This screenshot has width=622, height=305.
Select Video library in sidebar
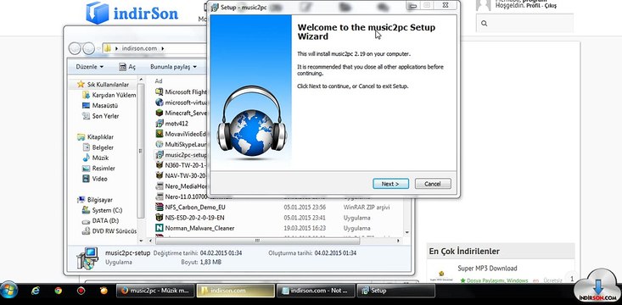94,179
